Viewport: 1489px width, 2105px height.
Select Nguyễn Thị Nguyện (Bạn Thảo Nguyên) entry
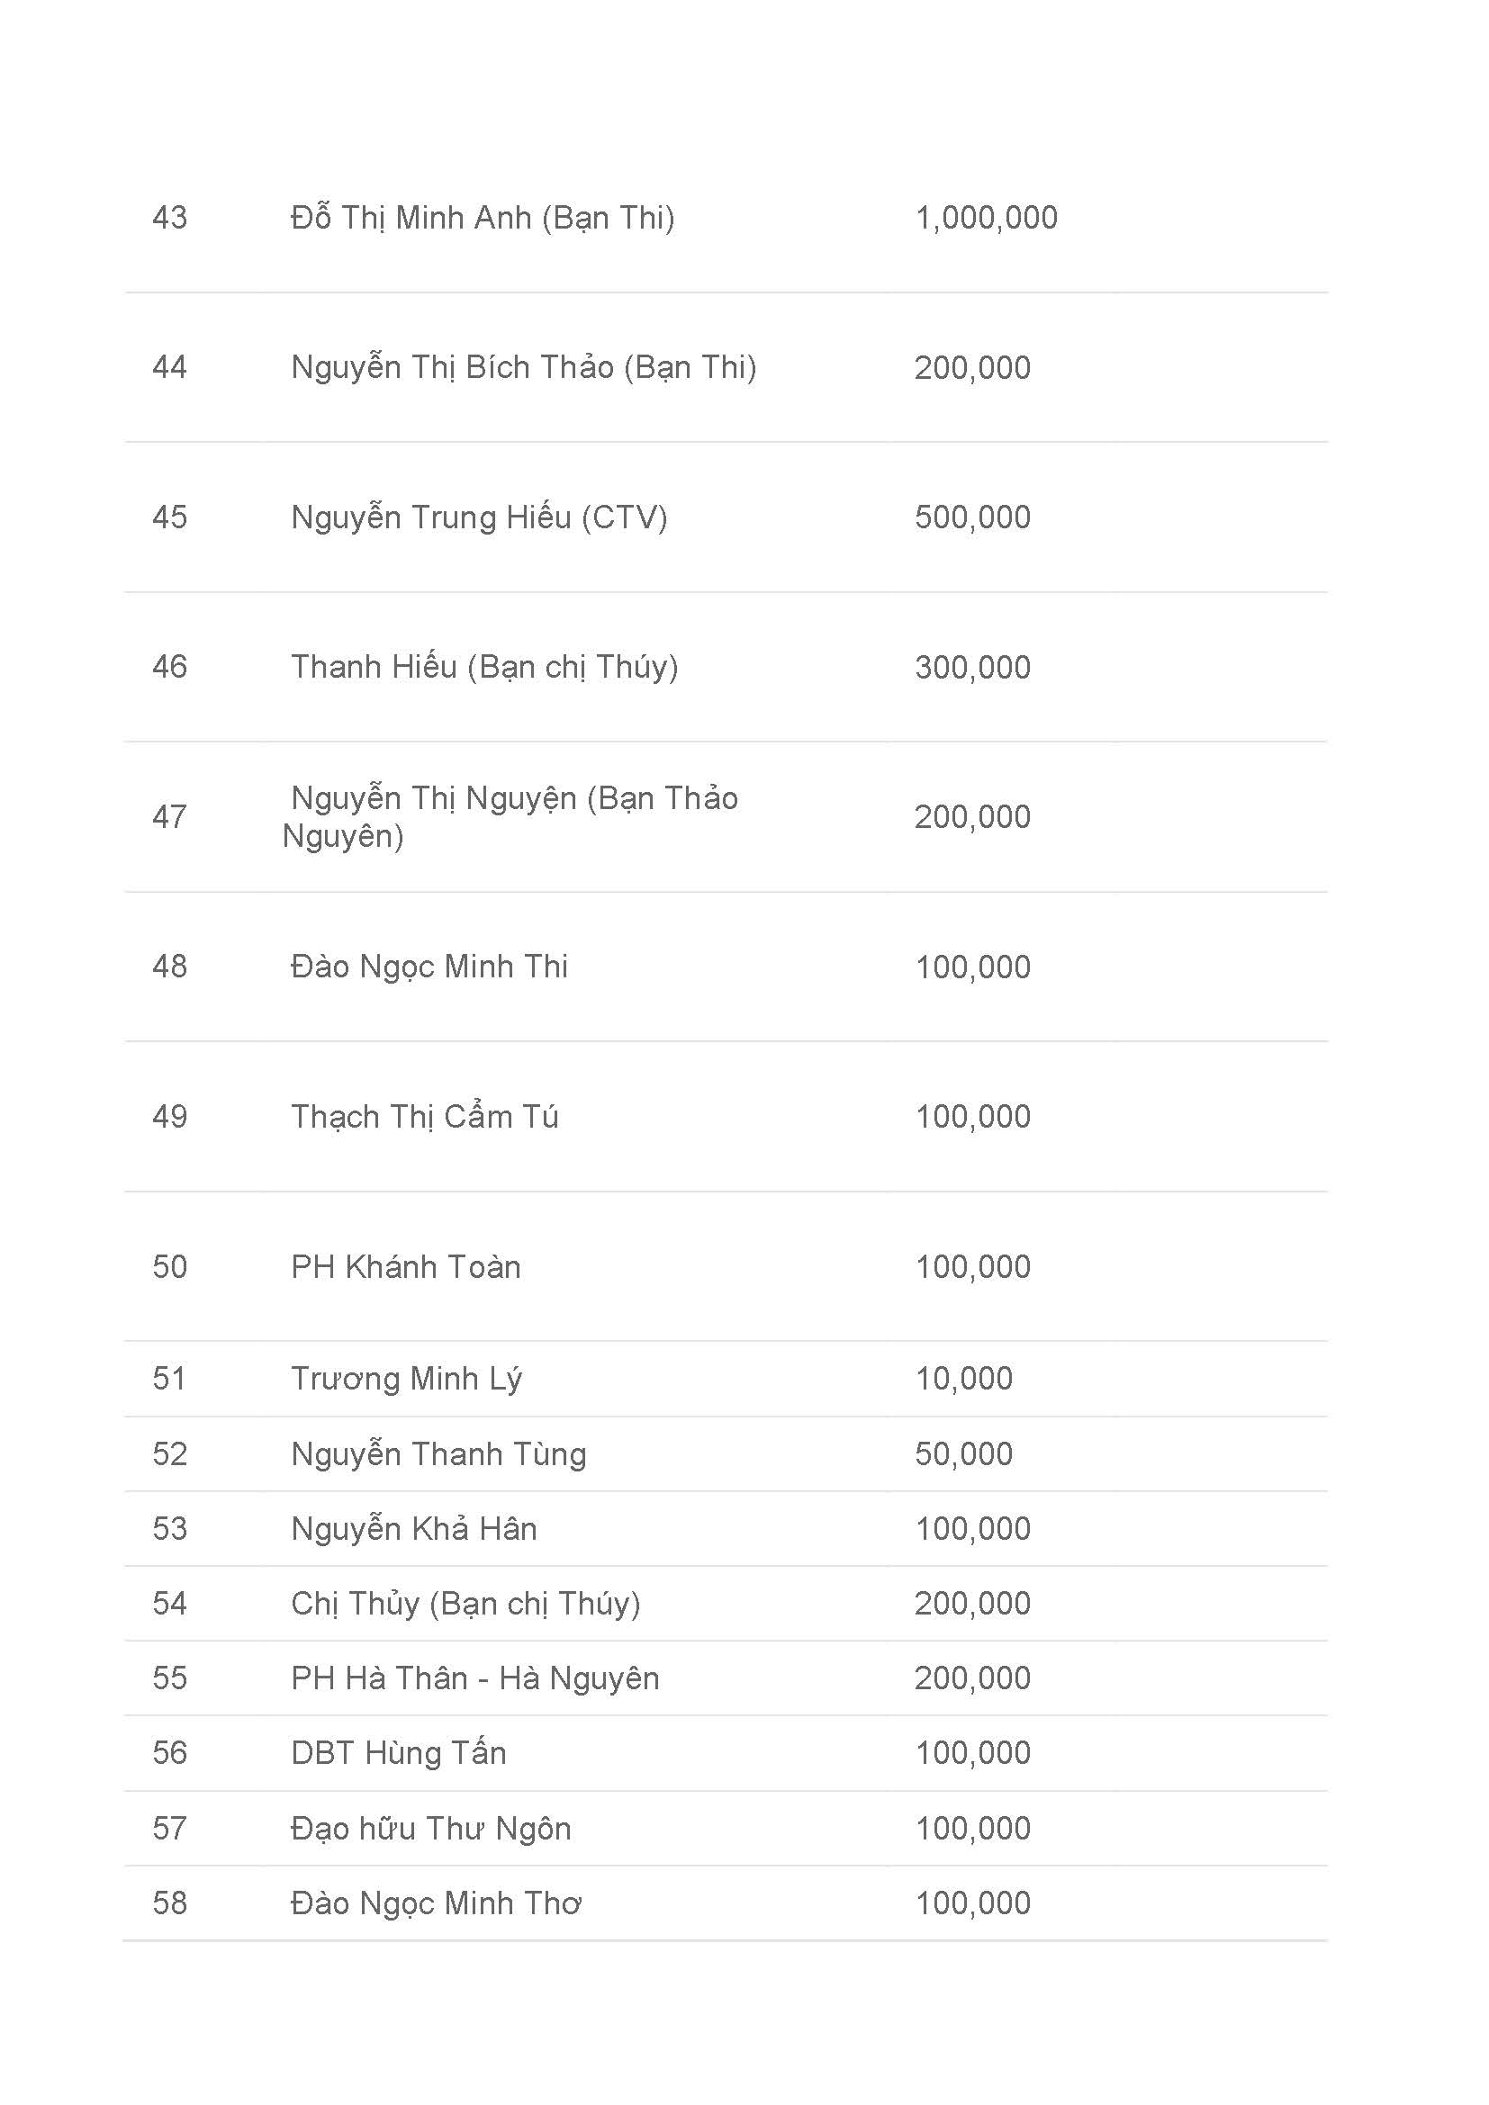[510, 817]
